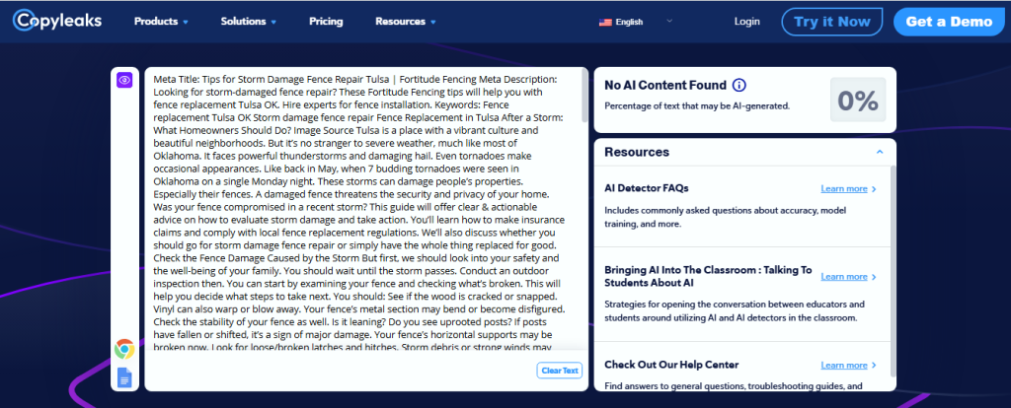Open Learn more for AI Detector FAQs
1011x408 pixels.
[848, 189]
